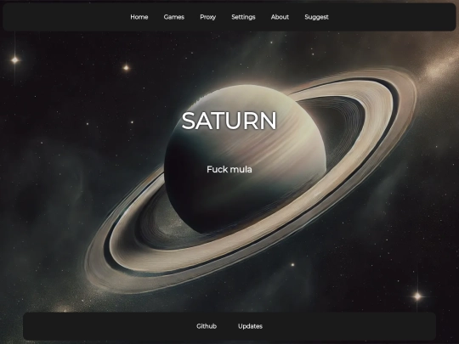
Task: Open the Home nav item
Action: 139,17
